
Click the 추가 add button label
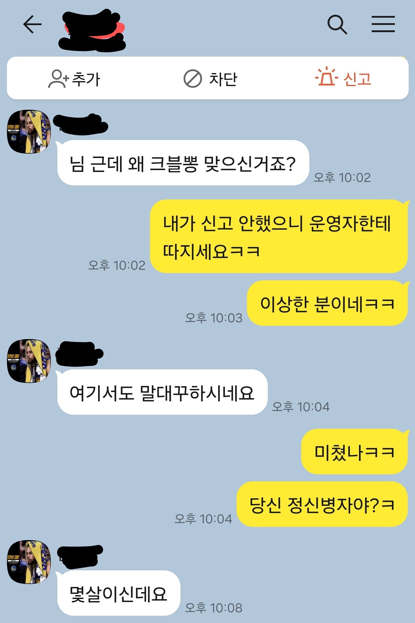tap(86, 79)
